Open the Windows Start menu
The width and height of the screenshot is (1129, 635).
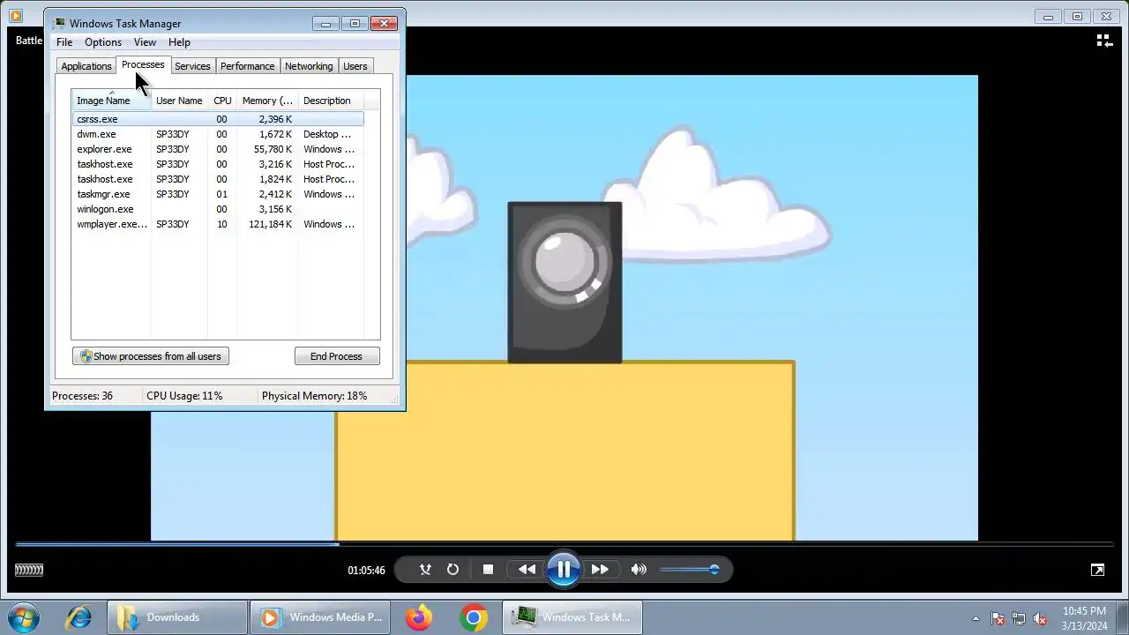(x=24, y=617)
